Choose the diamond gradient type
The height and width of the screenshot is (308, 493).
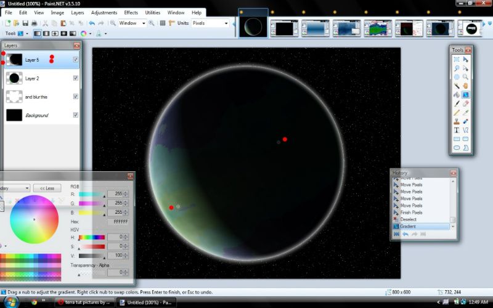coord(55,33)
